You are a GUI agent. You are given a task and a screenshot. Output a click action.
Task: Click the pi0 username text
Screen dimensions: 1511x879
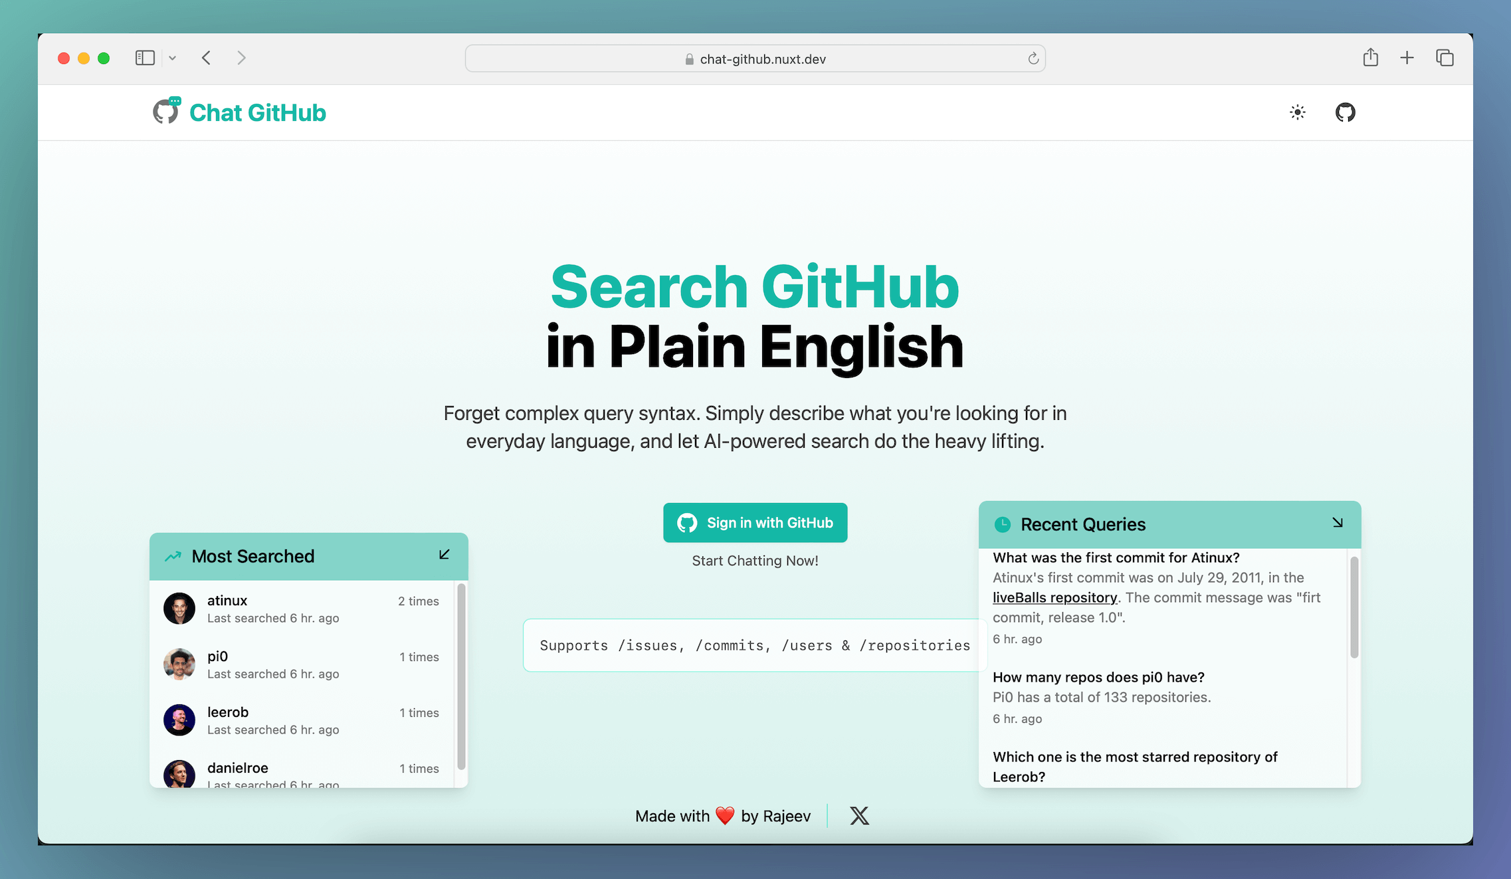point(217,656)
